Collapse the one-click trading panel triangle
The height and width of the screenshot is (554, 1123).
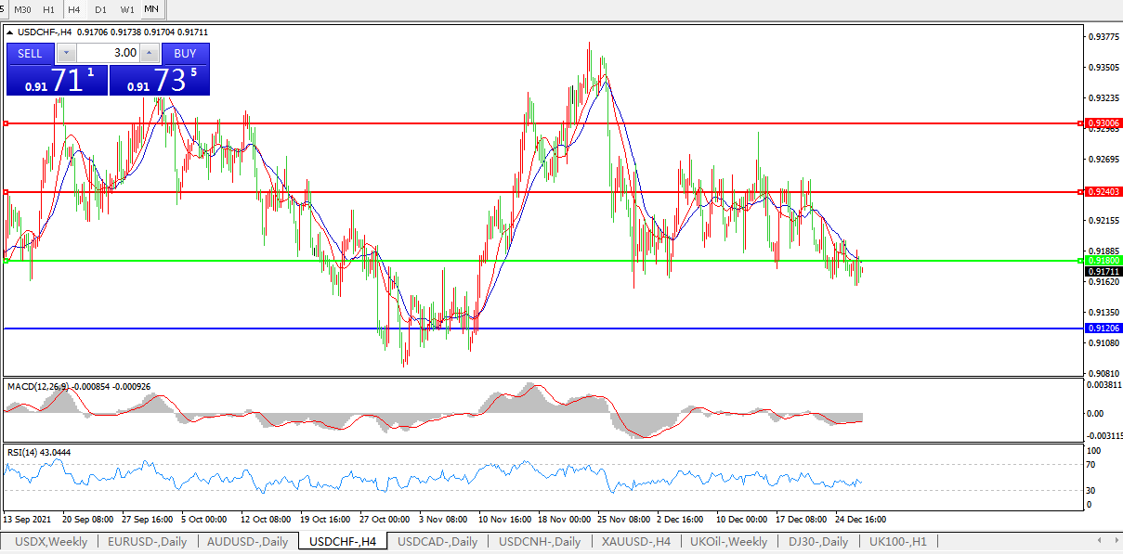tap(10, 32)
